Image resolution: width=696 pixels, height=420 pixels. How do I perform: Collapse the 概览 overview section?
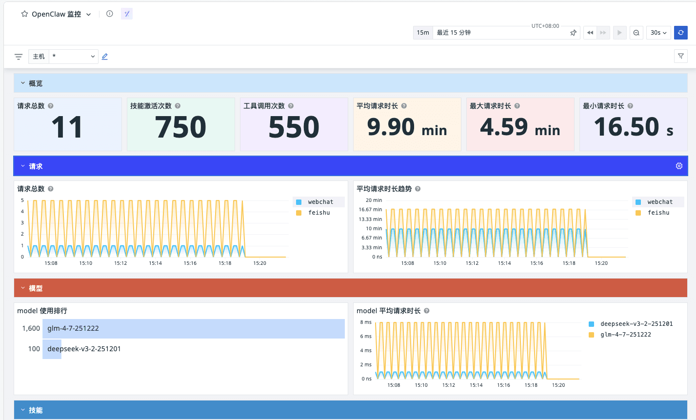pyautogui.click(x=23, y=83)
